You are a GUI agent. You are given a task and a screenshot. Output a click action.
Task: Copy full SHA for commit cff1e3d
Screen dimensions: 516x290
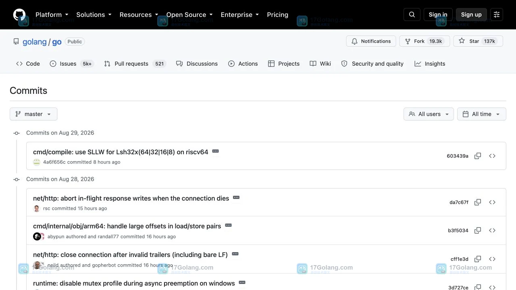click(478, 259)
